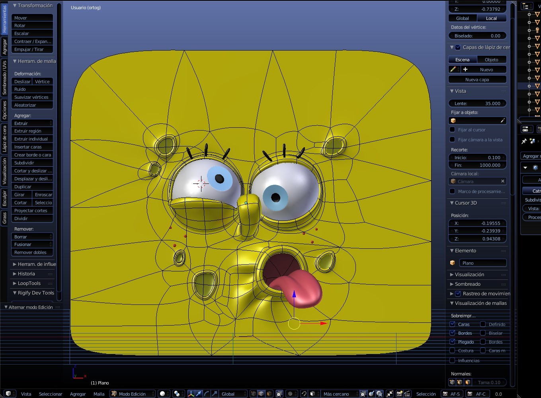Select the scale manipulator icon

[x=215, y=394]
